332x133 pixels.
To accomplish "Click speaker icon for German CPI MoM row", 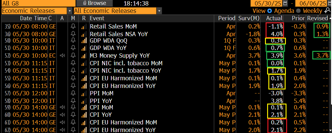I will [62, 107].
